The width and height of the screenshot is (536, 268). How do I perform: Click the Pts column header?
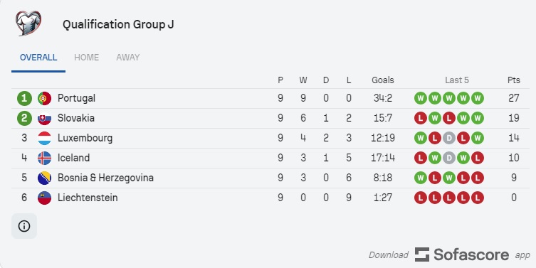[514, 80]
